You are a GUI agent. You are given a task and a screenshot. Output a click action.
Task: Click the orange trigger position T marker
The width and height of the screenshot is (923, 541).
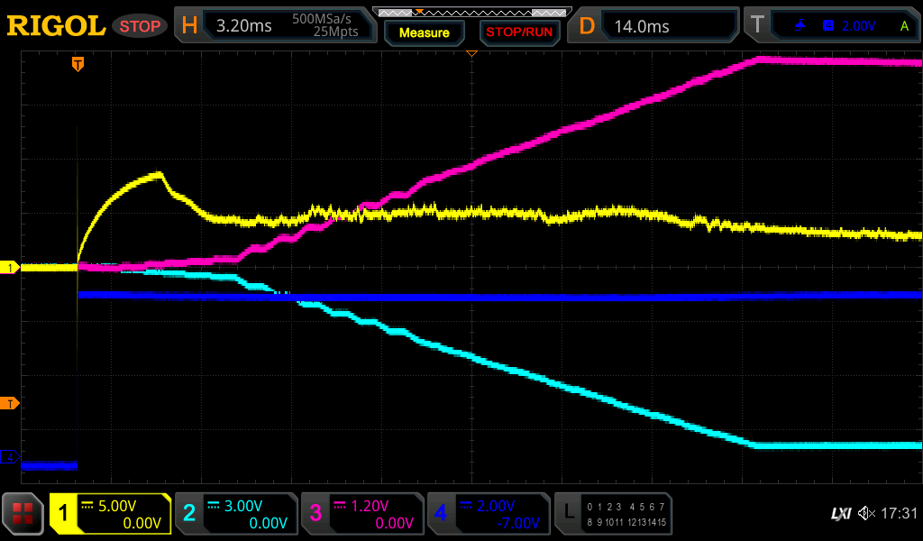click(x=78, y=64)
